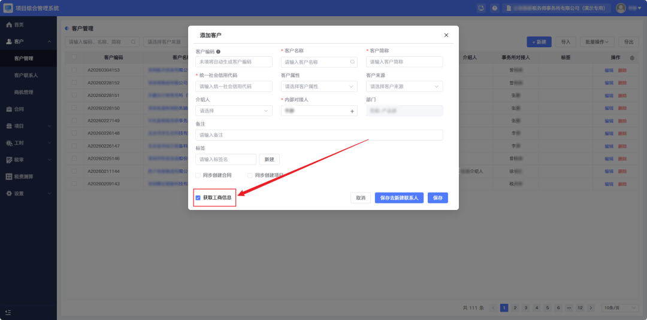This screenshot has height=320, width=647.
Task: Go to pagination page 12
Action: (x=580, y=307)
